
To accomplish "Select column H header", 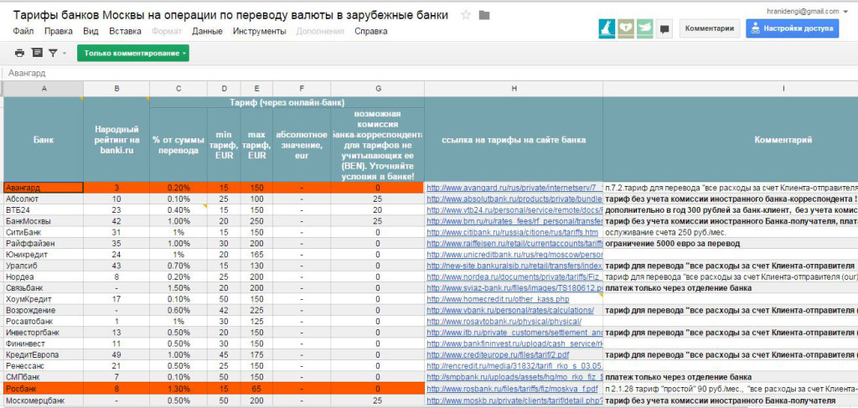I will [x=513, y=88].
